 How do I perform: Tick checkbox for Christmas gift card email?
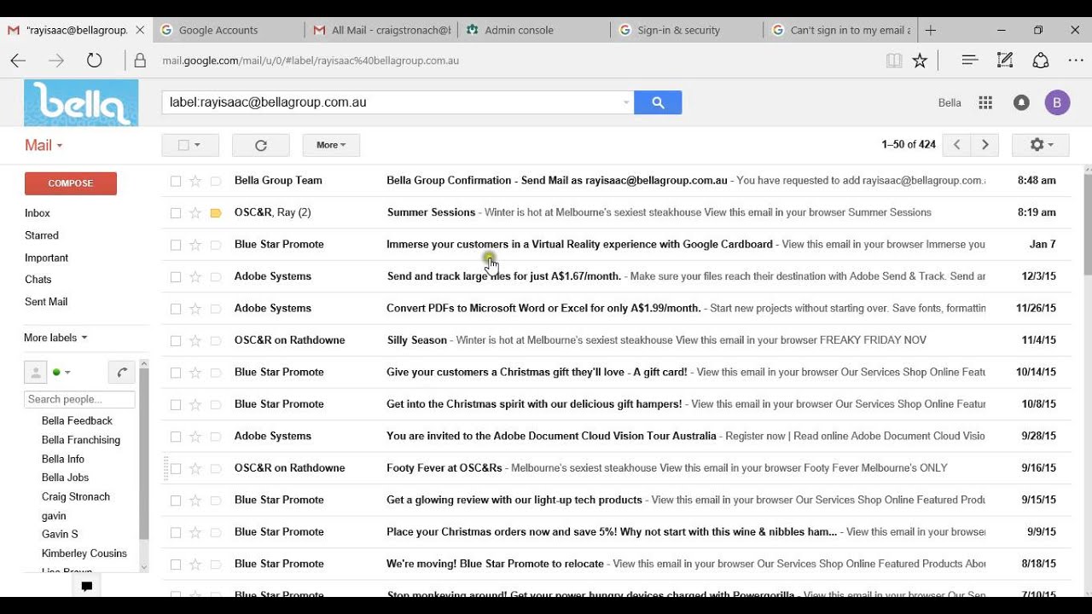176,373
